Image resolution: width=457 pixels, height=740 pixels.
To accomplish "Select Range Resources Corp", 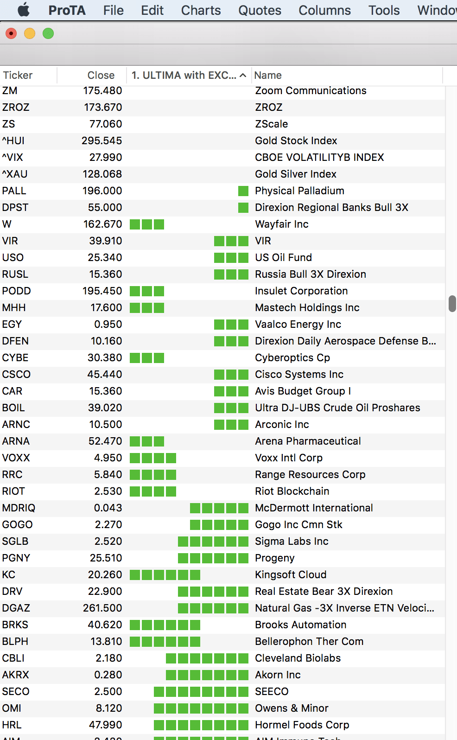I will (x=310, y=474).
